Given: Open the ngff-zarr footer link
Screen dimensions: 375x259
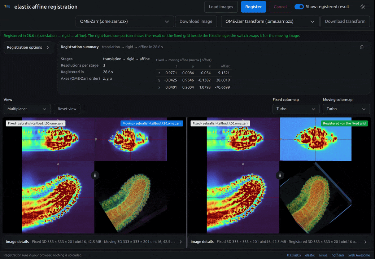Looking at the screenshot, I should pos(338,255).
